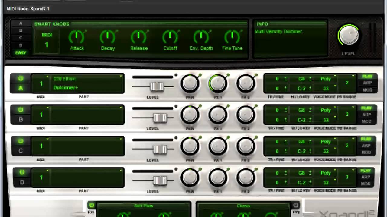Screen dimensions: 387x217
Task: Open part B MIDI channel dropdown
Action: point(41,115)
